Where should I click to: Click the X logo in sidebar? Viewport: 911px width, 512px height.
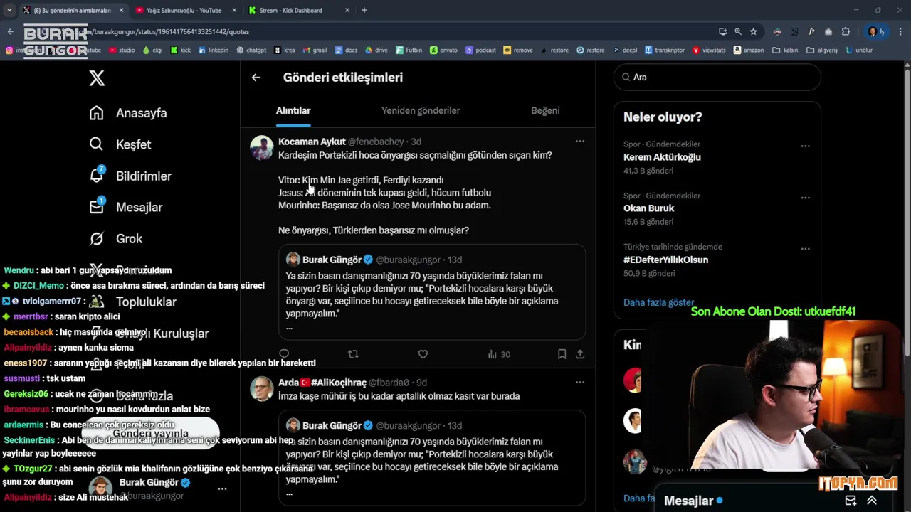[97, 78]
